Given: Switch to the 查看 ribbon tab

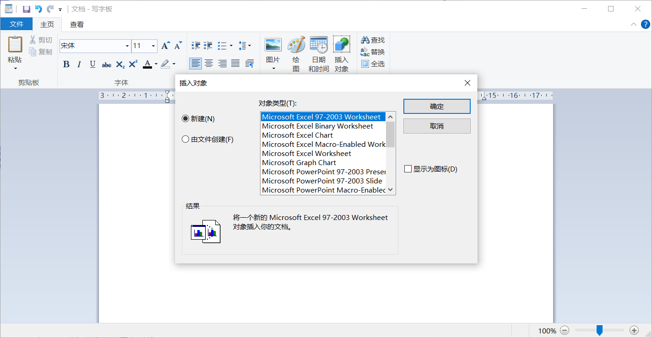Looking at the screenshot, I should 77,24.
